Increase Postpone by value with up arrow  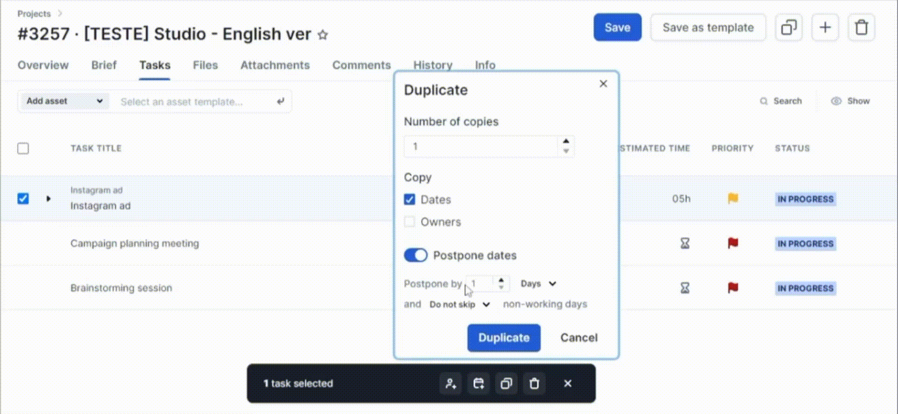(501, 280)
